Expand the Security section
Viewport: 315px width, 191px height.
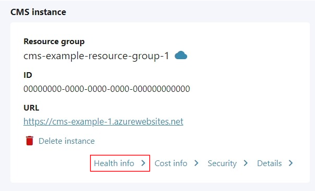tap(222, 163)
